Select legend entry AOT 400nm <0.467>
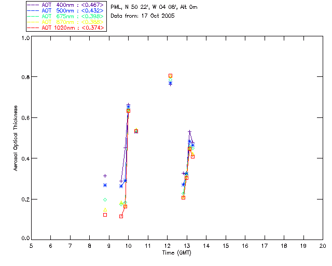The image size is (332, 266). [66, 5]
